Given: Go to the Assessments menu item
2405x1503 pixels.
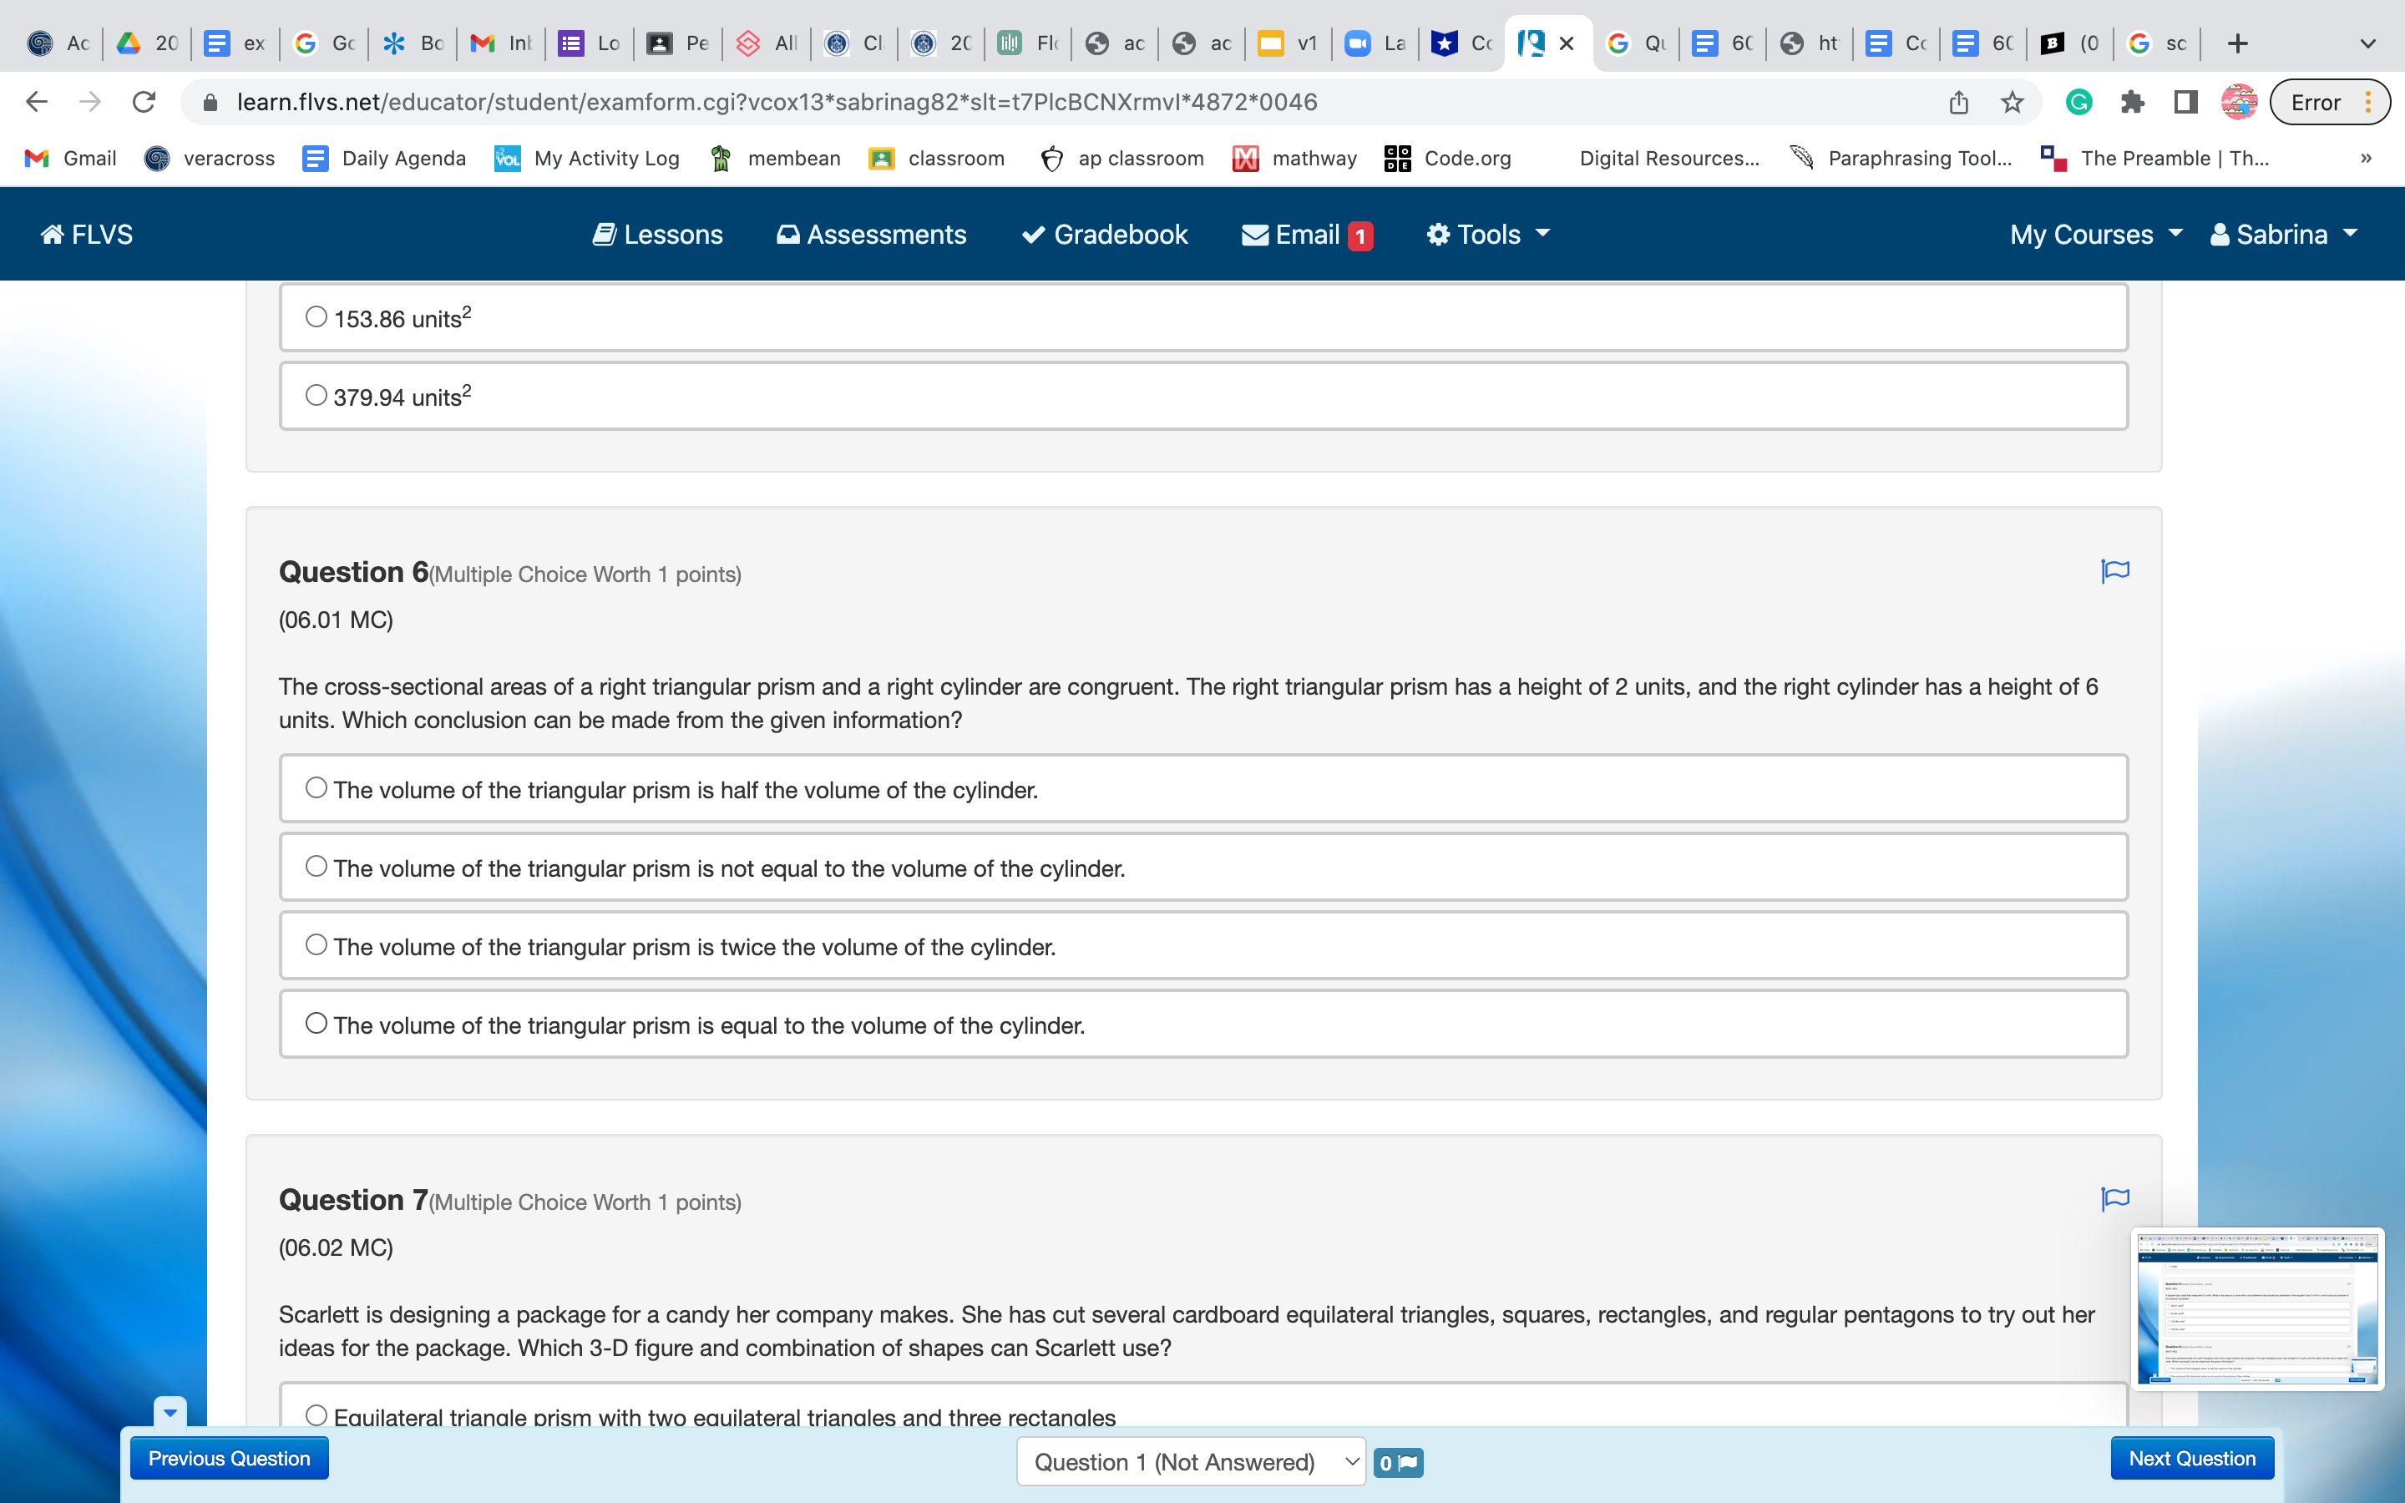Looking at the screenshot, I should 871,235.
